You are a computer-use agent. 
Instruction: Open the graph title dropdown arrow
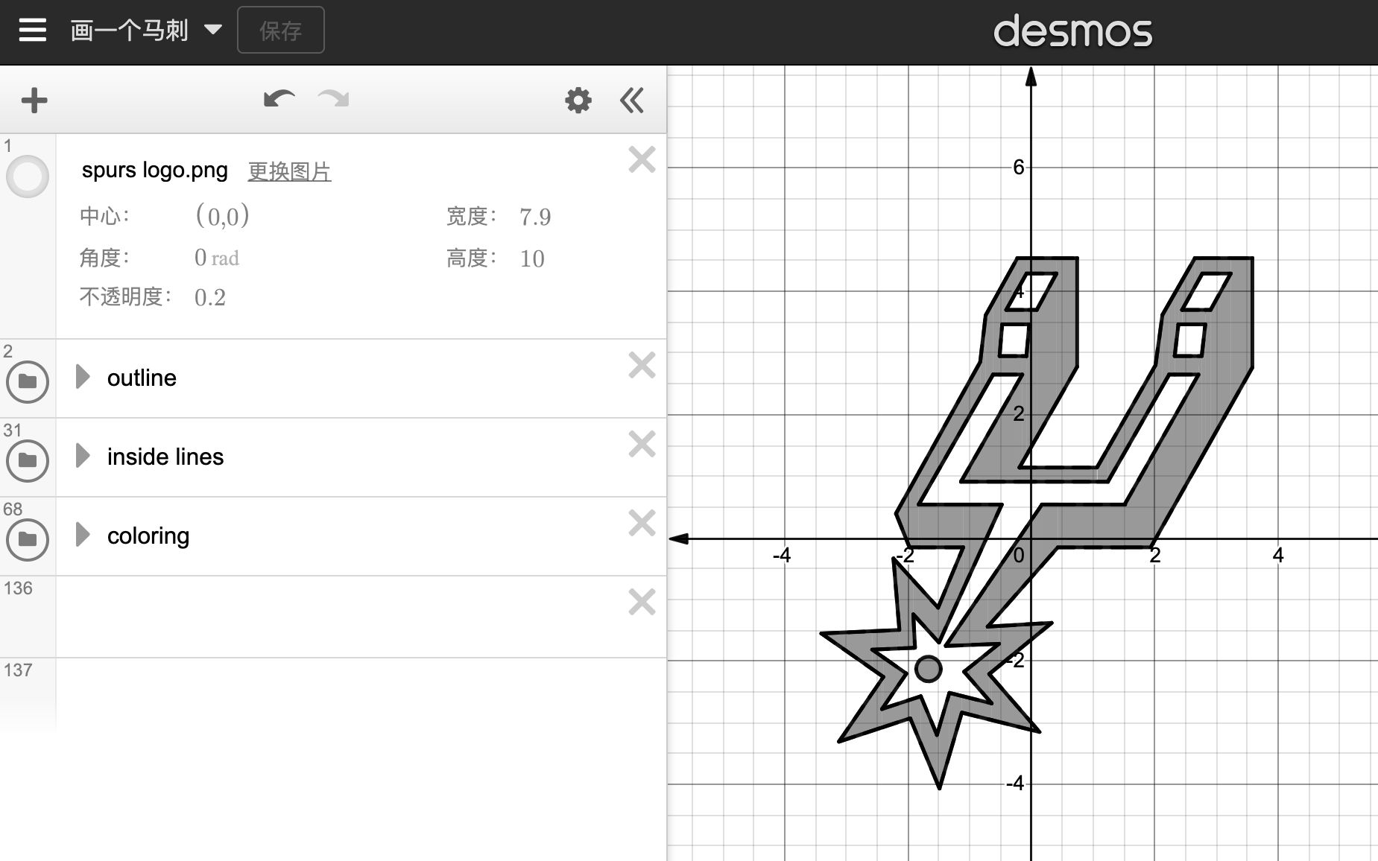pyautogui.click(x=213, y=30)
